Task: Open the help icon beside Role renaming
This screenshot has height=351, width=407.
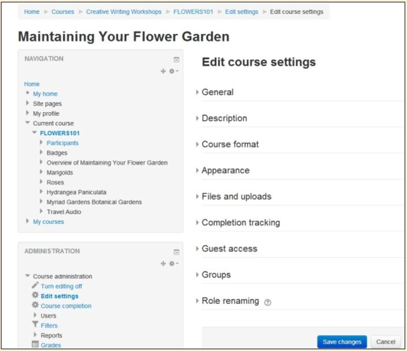Action: pyautogui.click(x=268, y=302)
